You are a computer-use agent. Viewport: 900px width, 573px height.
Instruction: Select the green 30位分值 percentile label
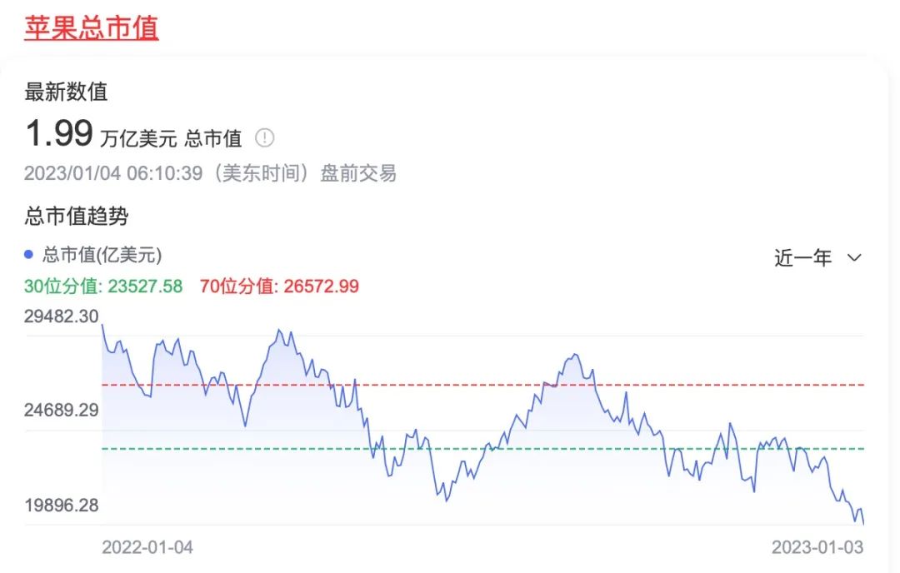click(103, 286)
